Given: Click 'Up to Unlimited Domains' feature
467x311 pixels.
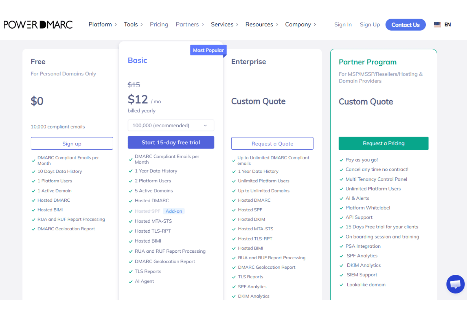Looking at the screenshot, I should pyautogui.click(x=263, y=191).
